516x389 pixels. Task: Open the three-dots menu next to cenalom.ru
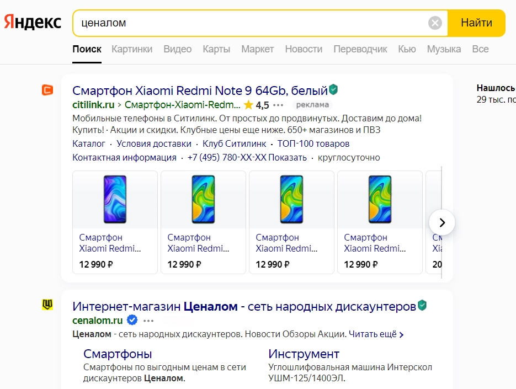[148, 320]
